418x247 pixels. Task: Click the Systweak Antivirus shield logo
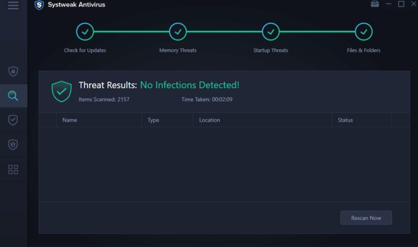tap(39, 5)
